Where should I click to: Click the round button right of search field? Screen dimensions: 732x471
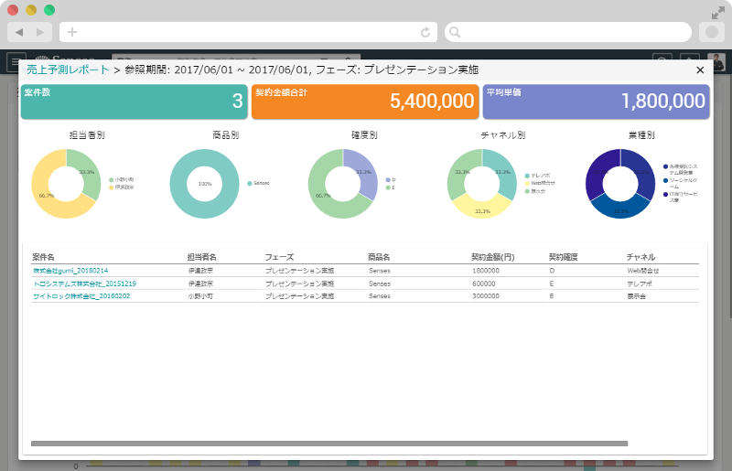coord(711,32)
